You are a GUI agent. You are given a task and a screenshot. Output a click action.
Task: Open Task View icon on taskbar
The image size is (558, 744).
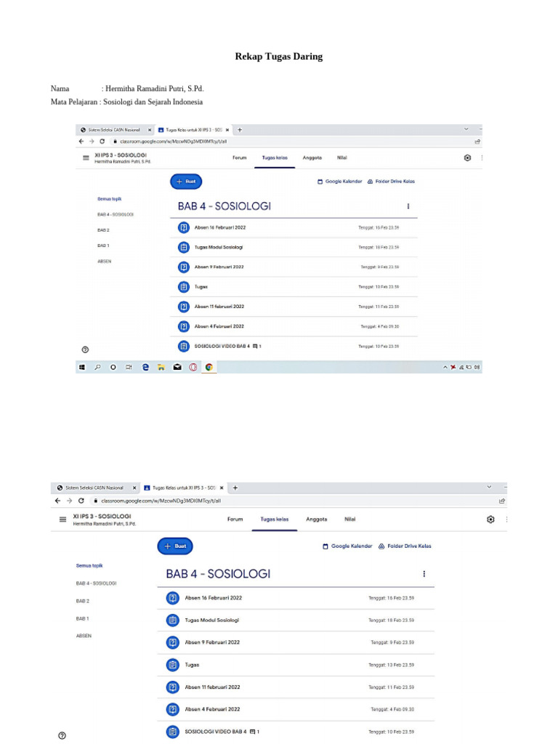(129, 367)
